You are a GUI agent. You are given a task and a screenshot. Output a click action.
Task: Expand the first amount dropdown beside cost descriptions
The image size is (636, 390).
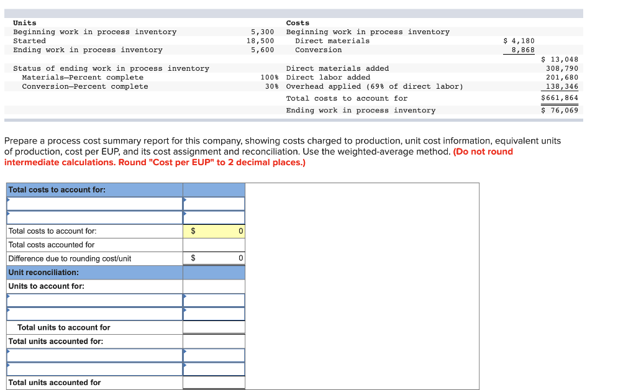tap(214, 202)
